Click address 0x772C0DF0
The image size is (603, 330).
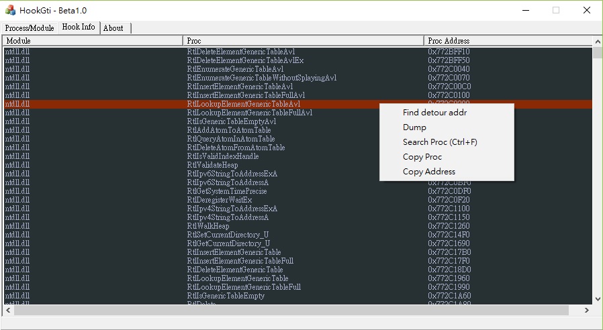[449, 191]
